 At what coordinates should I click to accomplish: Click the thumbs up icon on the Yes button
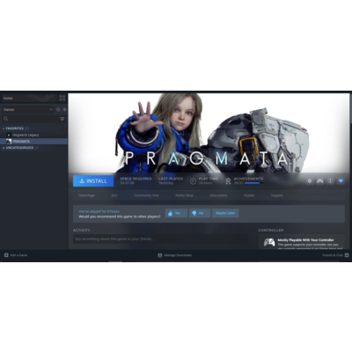tap(171, 213)
